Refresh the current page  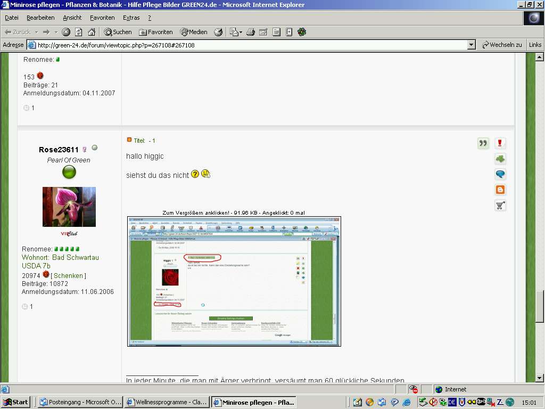pos(79,32)
